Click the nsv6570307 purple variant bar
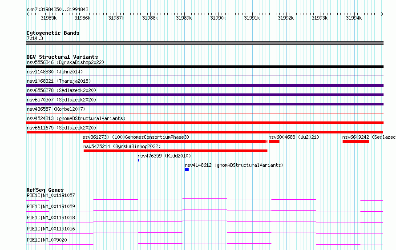The image size is (396, 250). click(x=205, y=104)
